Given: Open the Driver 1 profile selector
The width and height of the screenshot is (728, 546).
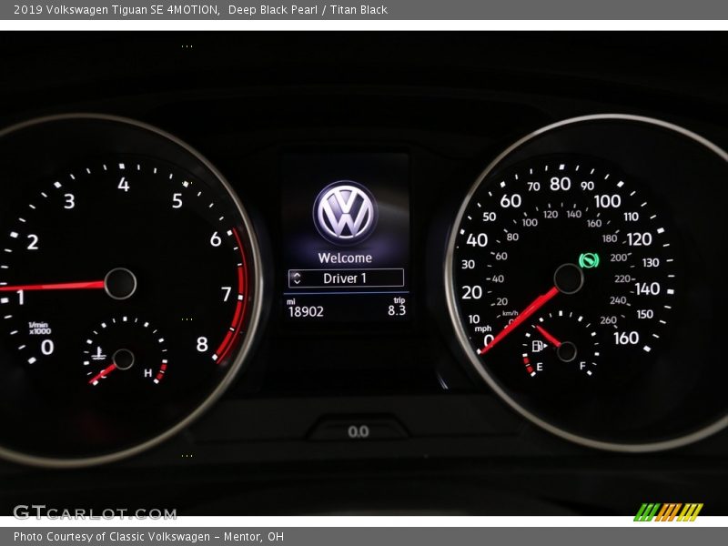Looking at the screenshot, I should click(x=346, y=278).
